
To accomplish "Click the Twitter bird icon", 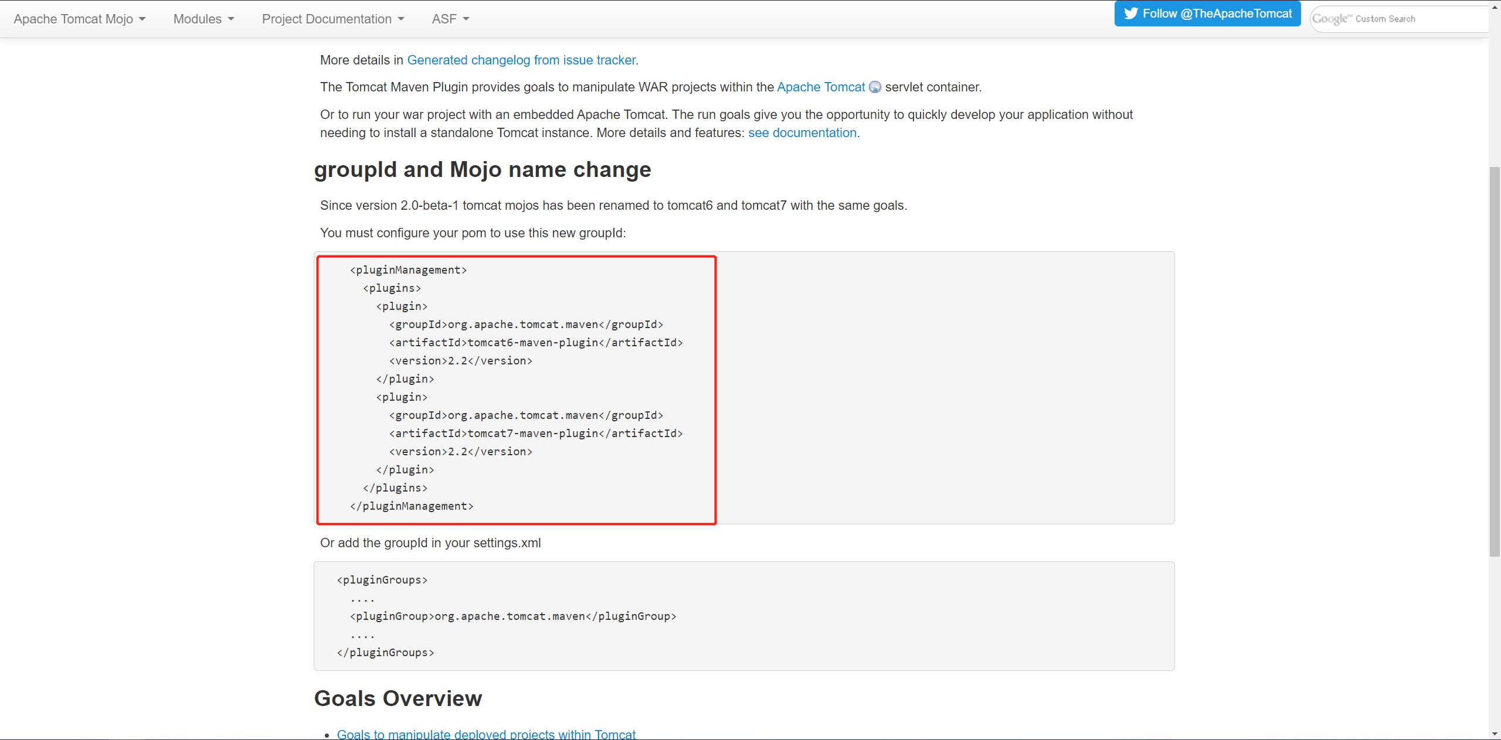I will coord(1130,13).
